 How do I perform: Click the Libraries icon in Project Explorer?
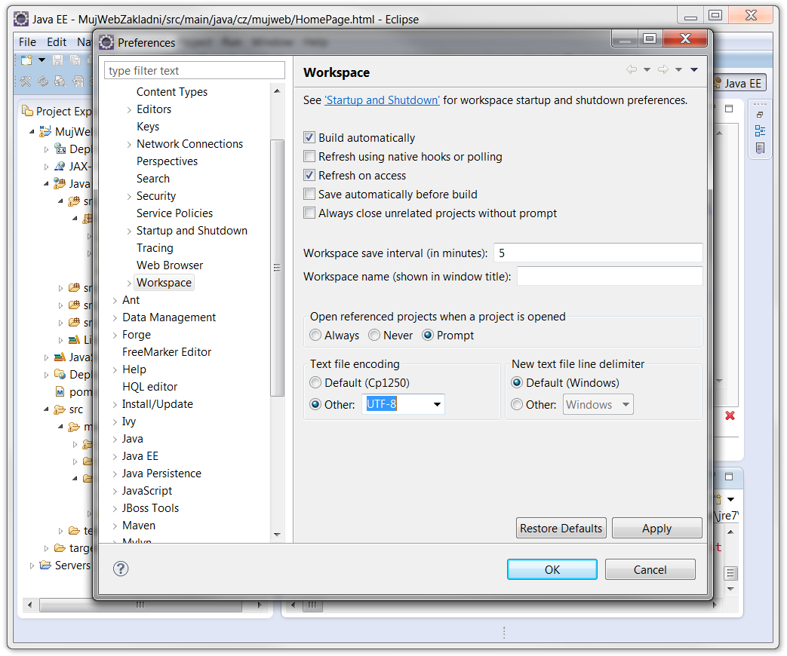pos(74,339)
